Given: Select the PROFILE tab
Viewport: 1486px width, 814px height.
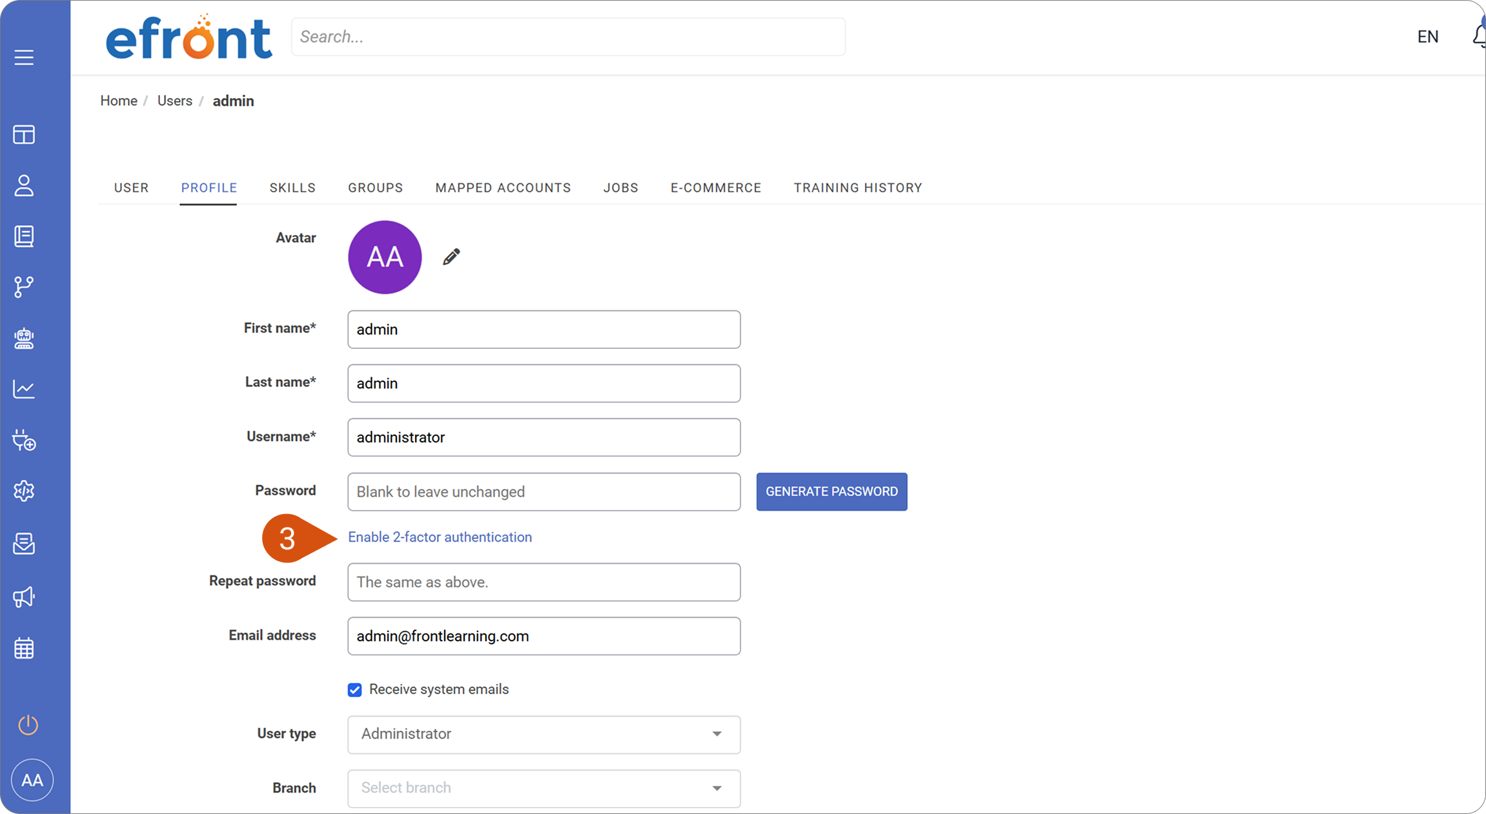Looking at the screenshot, I should pyautogui.click(x=209, y=188).
